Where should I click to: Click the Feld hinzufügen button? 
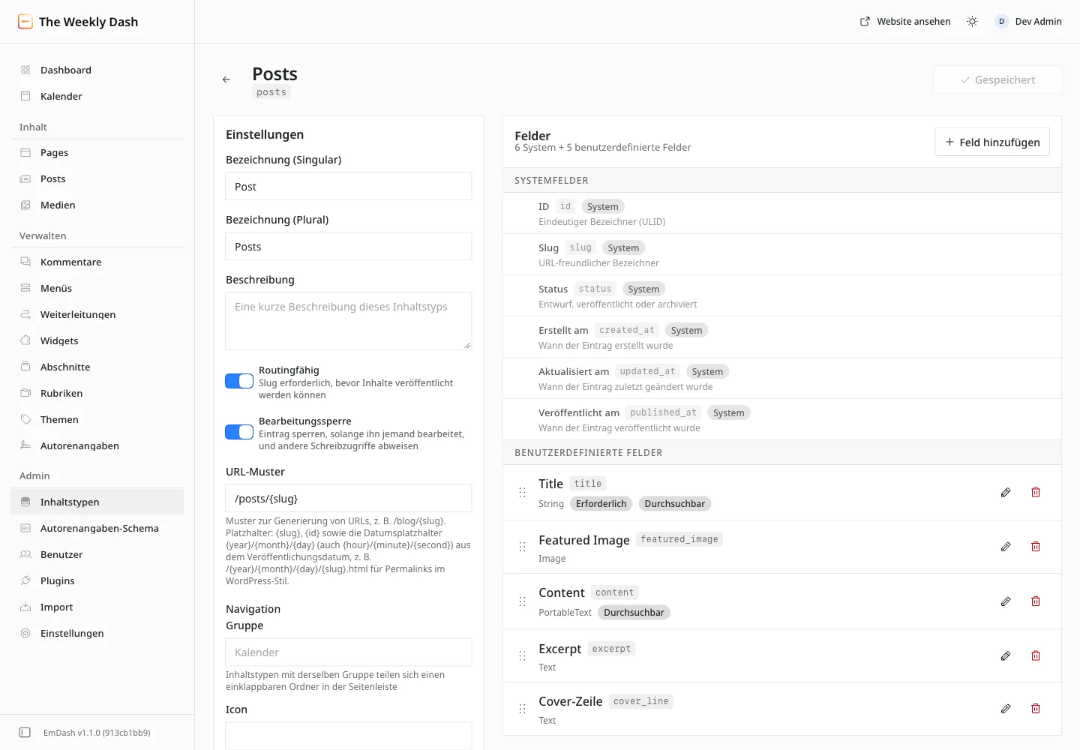click(x=992, y=142)
